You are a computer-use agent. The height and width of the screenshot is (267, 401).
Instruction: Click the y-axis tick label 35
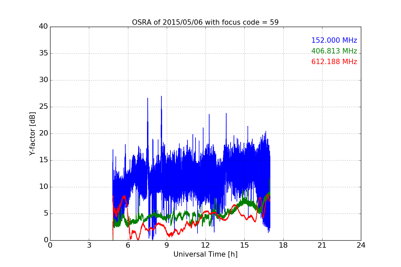click(43, 53)
